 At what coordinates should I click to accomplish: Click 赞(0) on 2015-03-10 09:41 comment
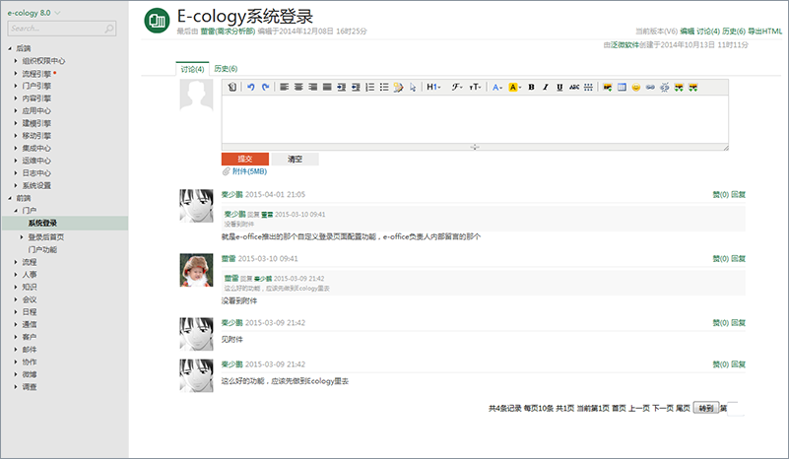(721, 259)
